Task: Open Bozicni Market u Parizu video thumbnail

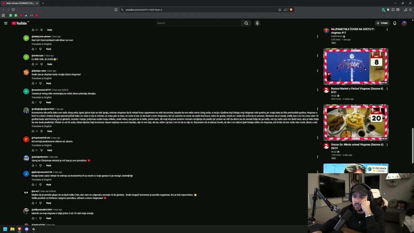Action: point(356,66)
